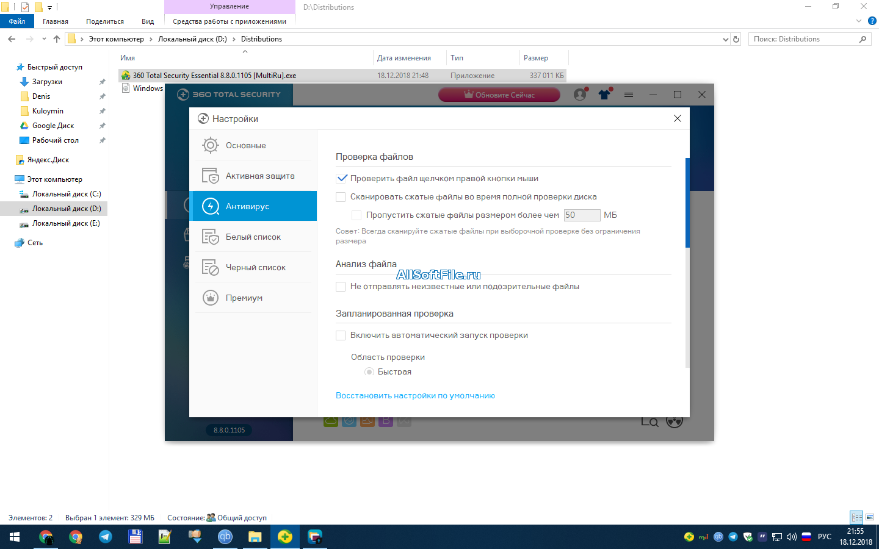The width and height of the screenshot is (879, 549).
Task: Open File Explorer taskbar icon
Action: click(255, 537)
